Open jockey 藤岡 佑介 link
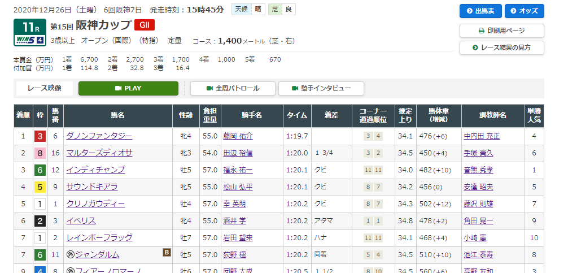The height and width of the screenshot is (273, 568). (238, 136)
